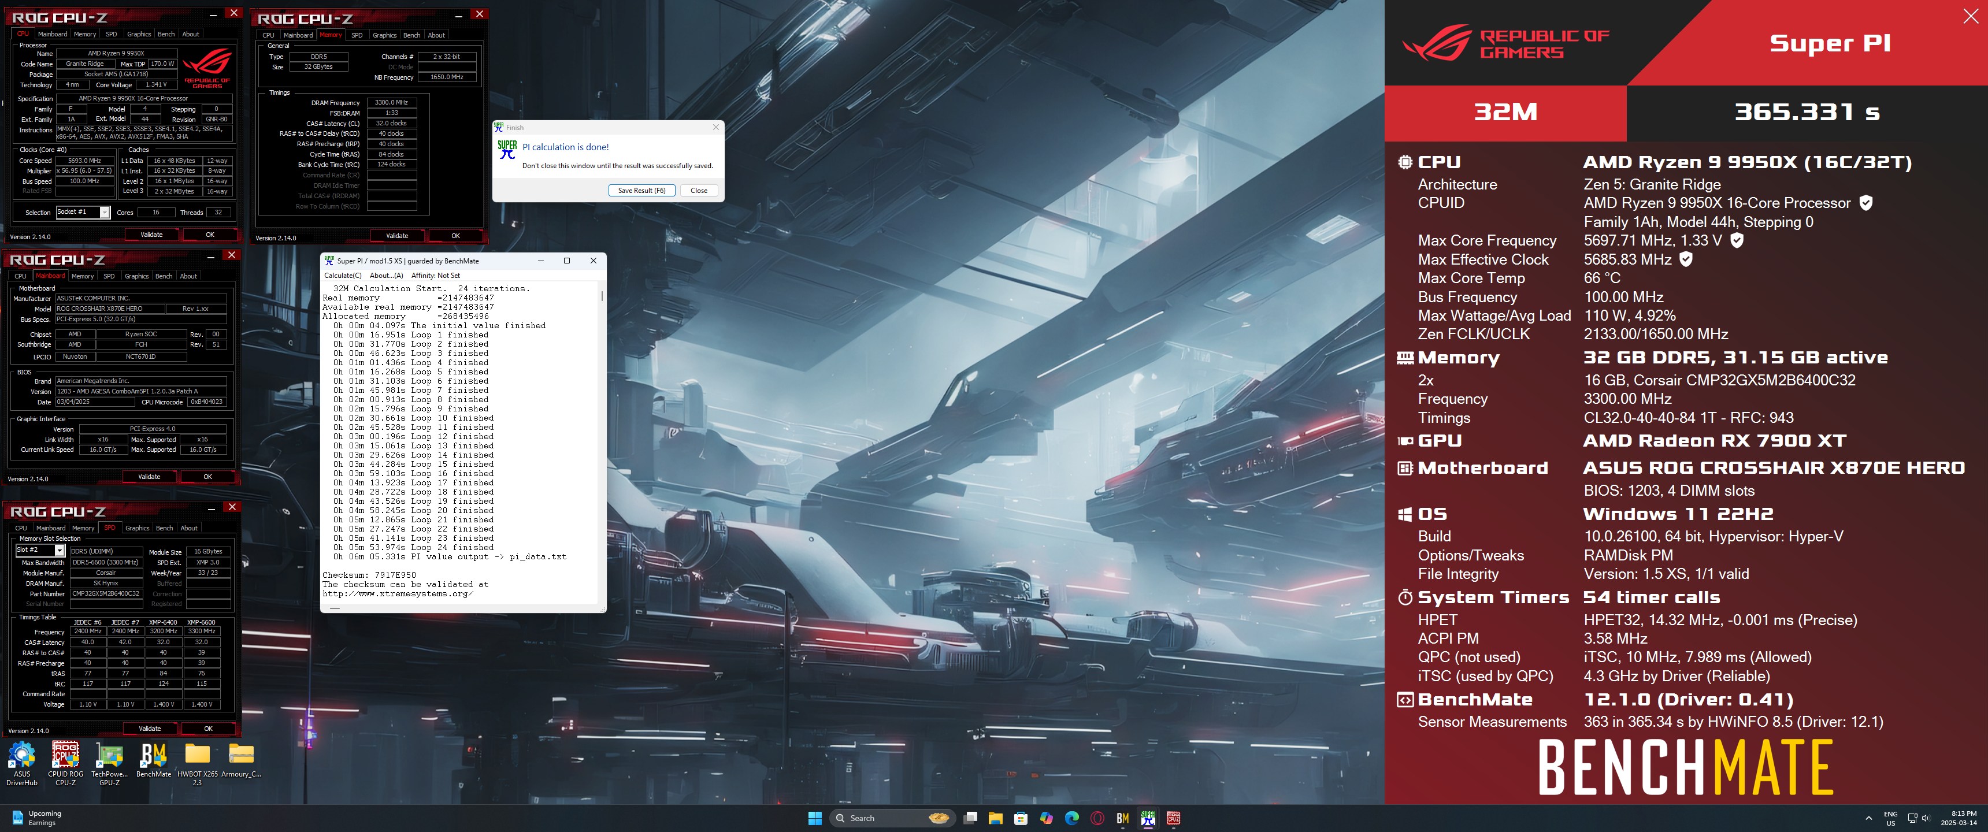Switch to BenchMate on the taskbar
This screenshot has height=832, width=1988.
pos(1123,818)
